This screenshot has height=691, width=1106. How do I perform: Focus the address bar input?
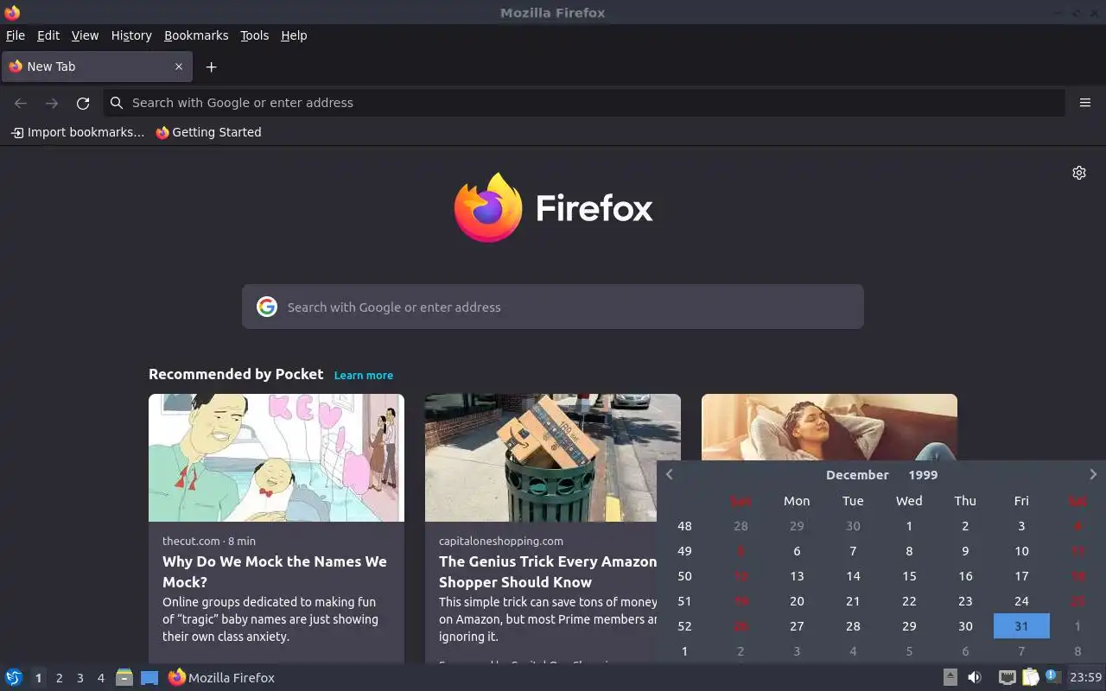click(584, 103)
